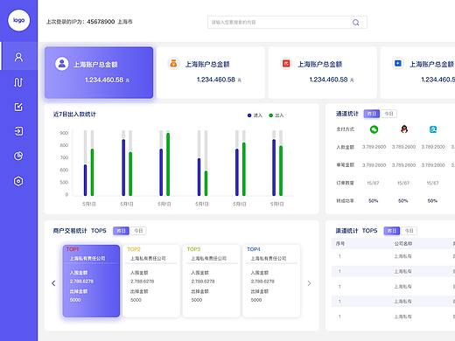Click the red square account icon
455x341 pixels.
[x=286, y=63]
